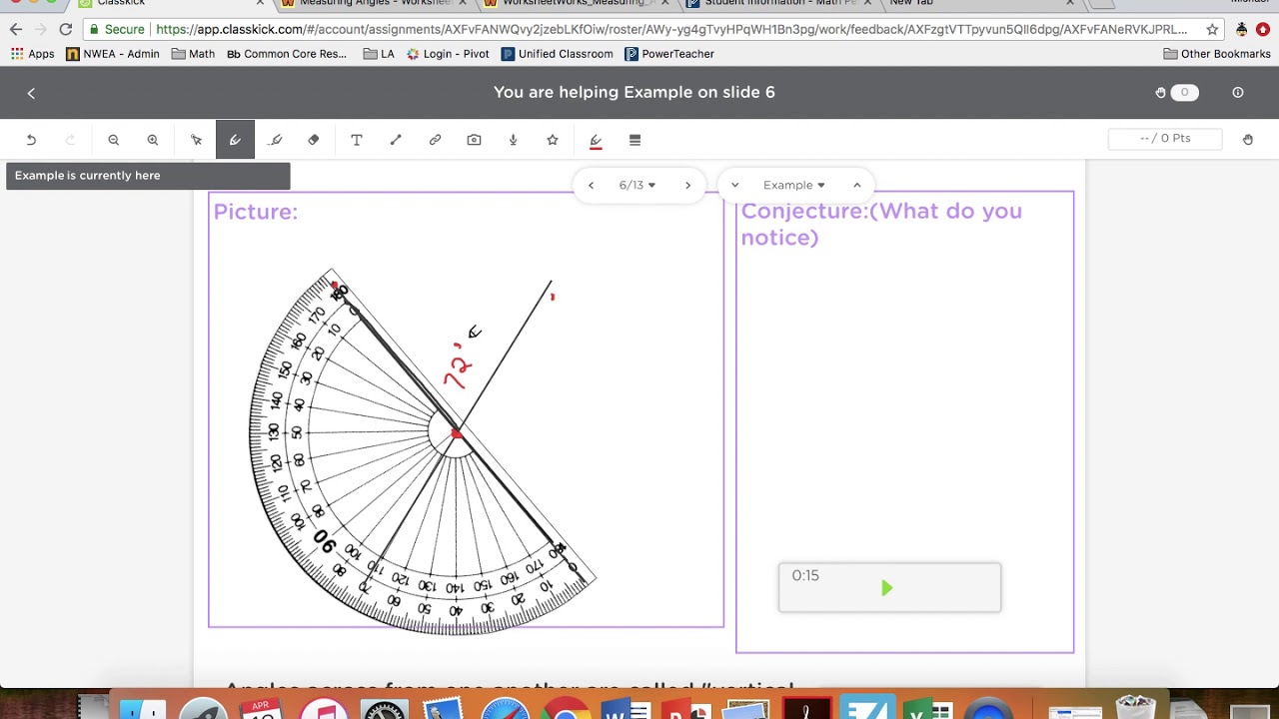Screen dimensions: 1279x719
Task: Select the line drawing tool
Action: [x=396, y=140]
